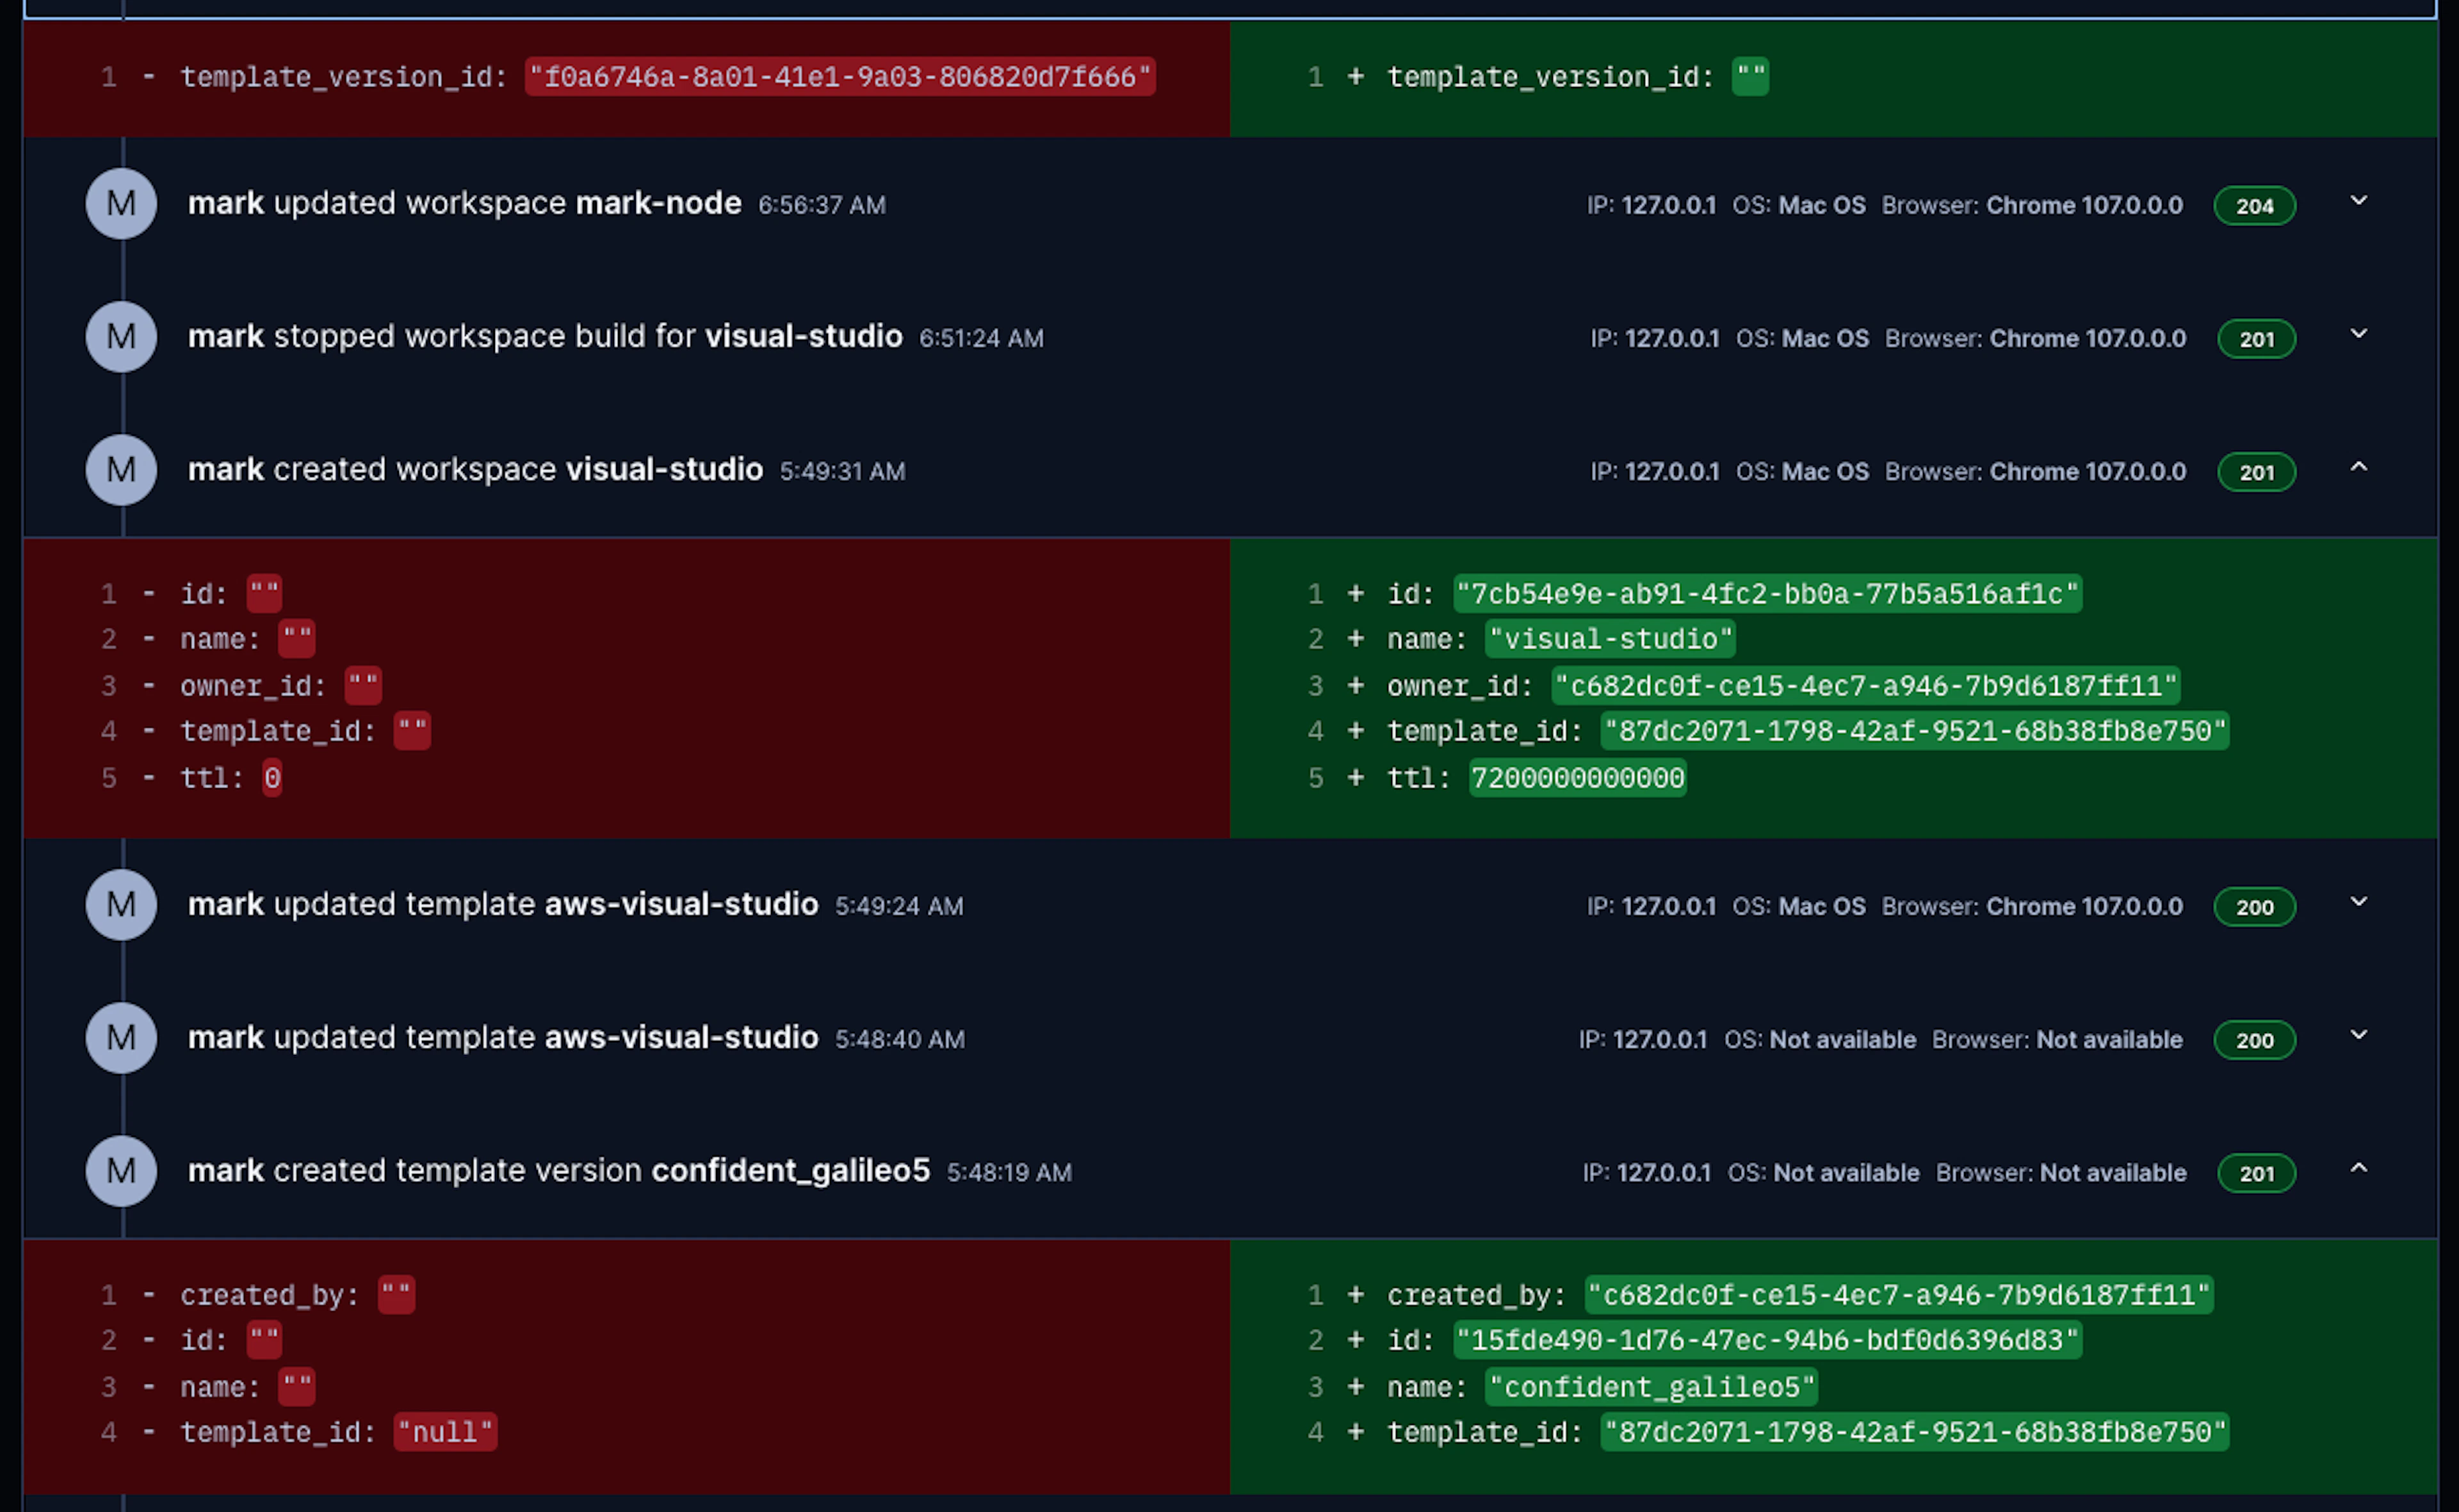Click mark's avatar on the 5:48:40 AM row
This screenshot has width=2459, height=1512.
point(121,1038)
